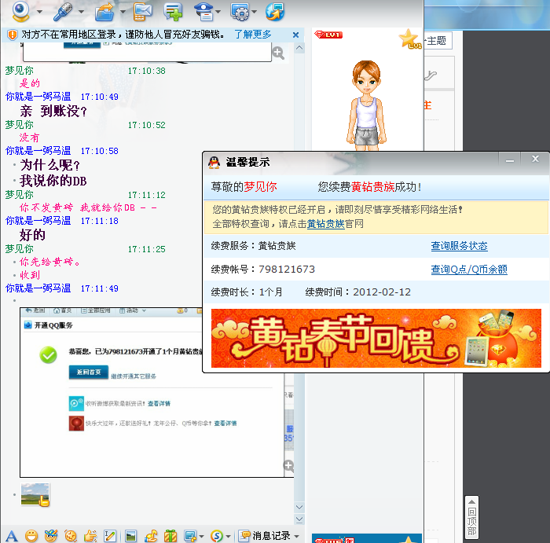This screenshot has height=543, width=550.
Task: Click the dizzy face icon beside magic emoticon
Action: coord(71,536)
